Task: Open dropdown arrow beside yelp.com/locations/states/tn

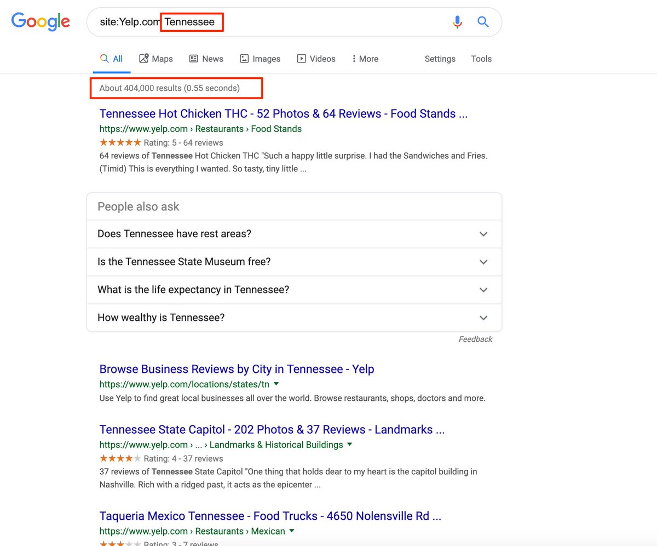Action: pyautogui.click(x=276, y=384)
